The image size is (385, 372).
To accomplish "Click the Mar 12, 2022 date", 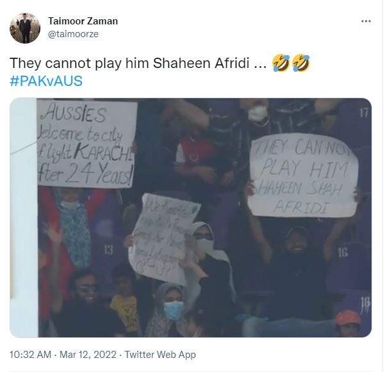I will (x=88, y=355).
